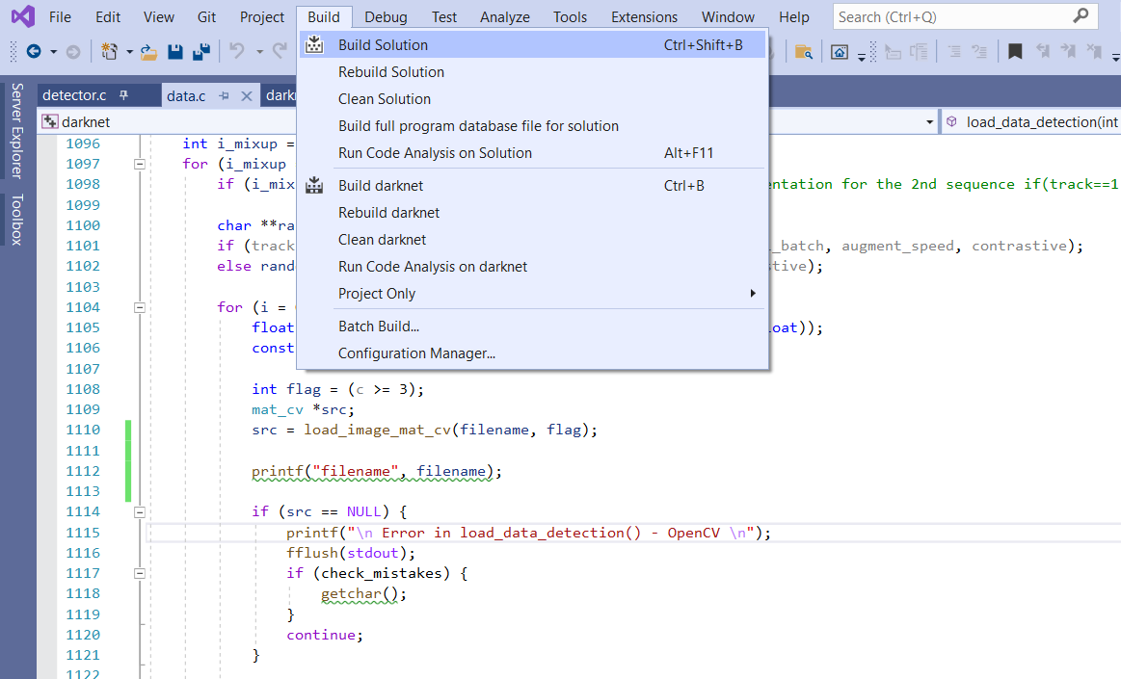
Task: Open the project scope combo dropdown arrow
Action: tap(929, 122)
